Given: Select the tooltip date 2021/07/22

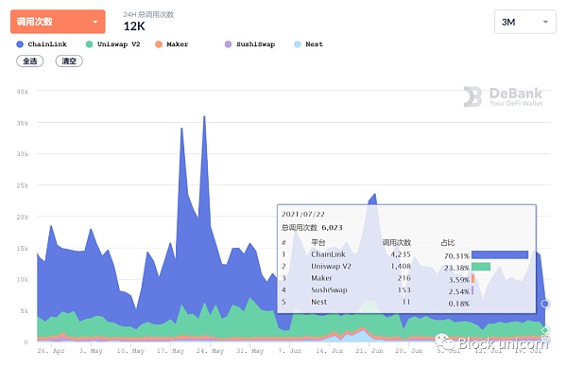Looking at the screenshot, I should point(303,214).
